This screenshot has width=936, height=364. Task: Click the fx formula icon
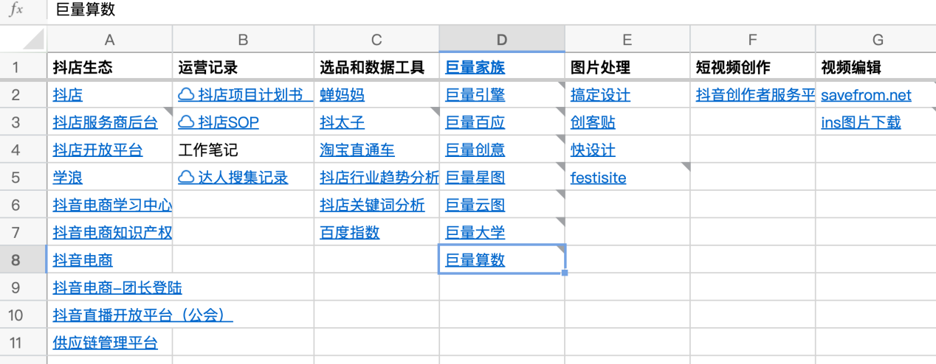pyautogui.click(x=16, y=10)
